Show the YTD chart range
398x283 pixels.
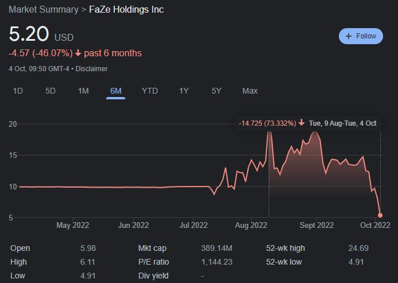point(150,91)
